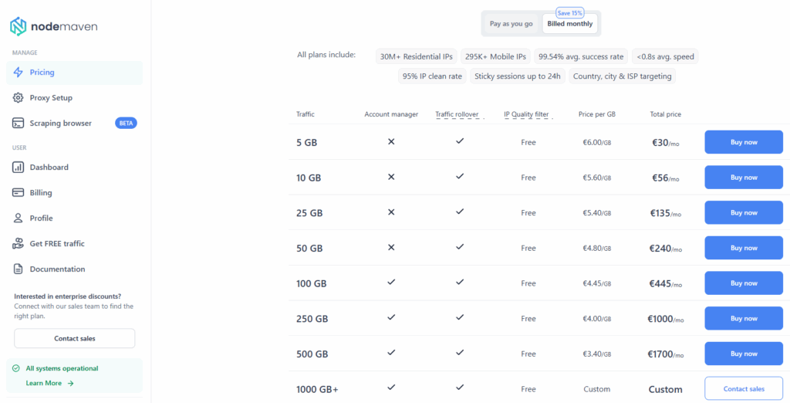Click the Account manager column header
Image resolution: width=790 pixels, height=403 pixels.
click(391, 114)
